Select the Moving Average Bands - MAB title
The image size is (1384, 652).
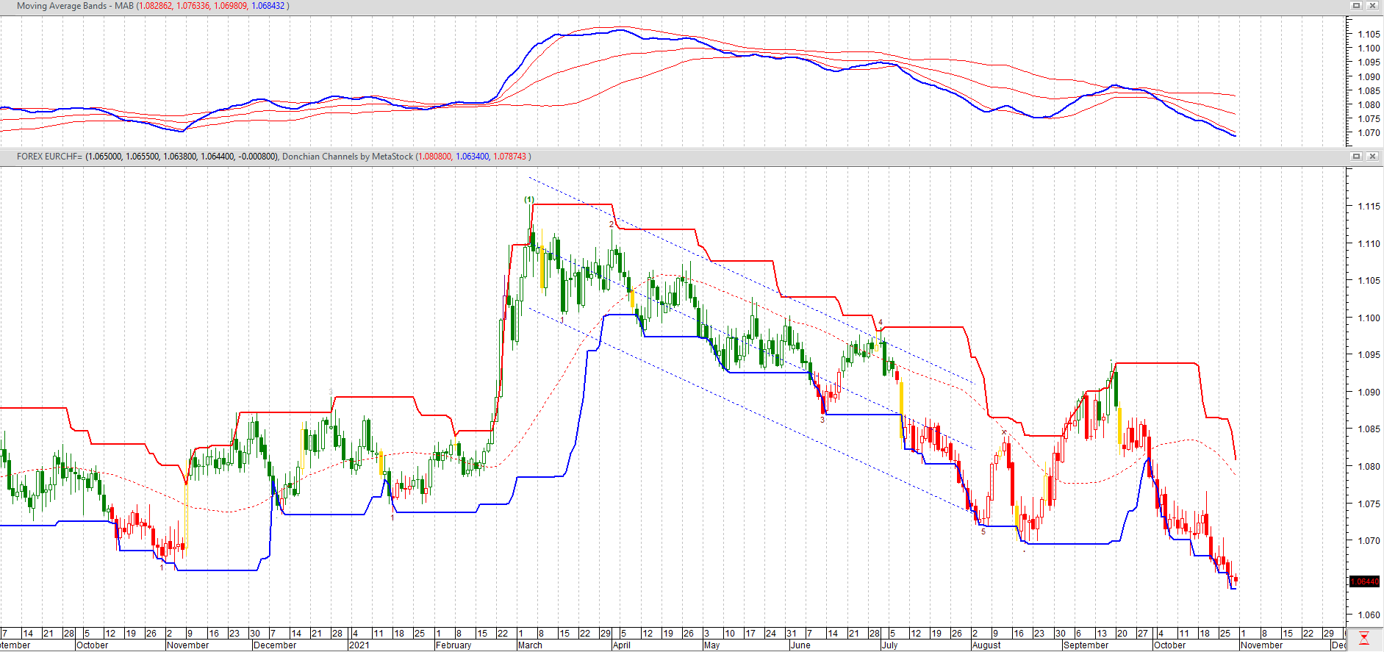click(x=76, y=6)
